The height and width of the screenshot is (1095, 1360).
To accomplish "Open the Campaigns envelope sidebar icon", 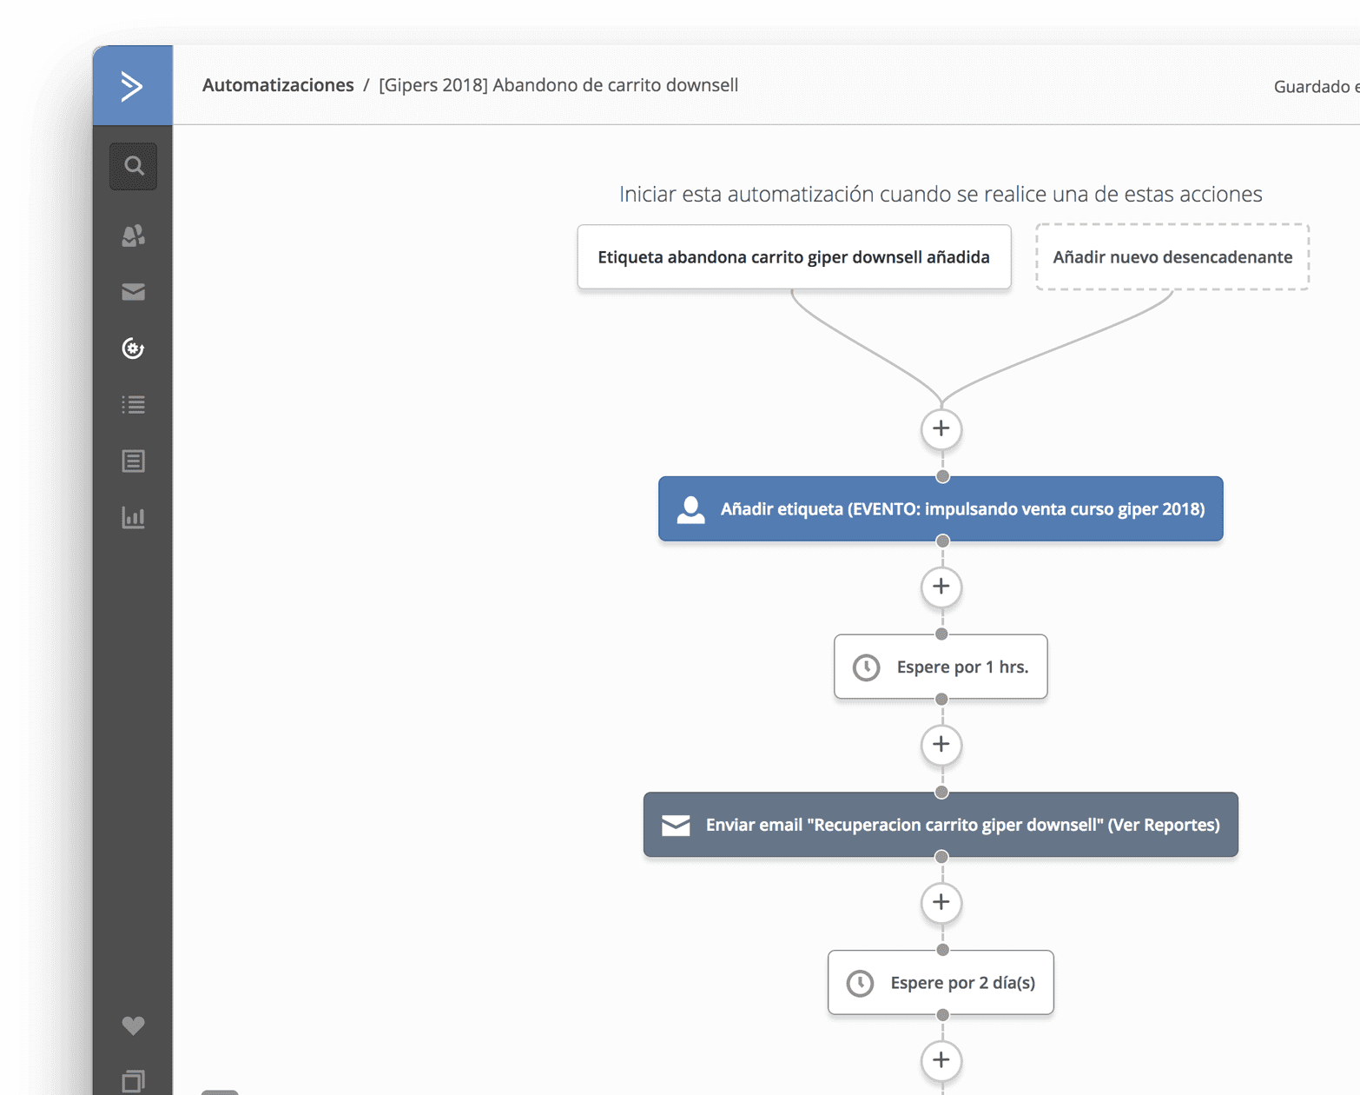I will click(133, 292).
